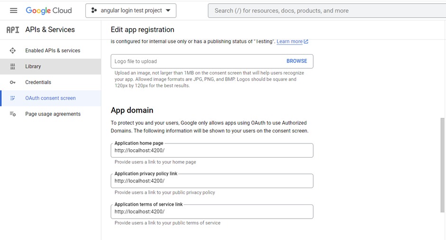Click the Google Cloud logo

(x=49, y=10)
